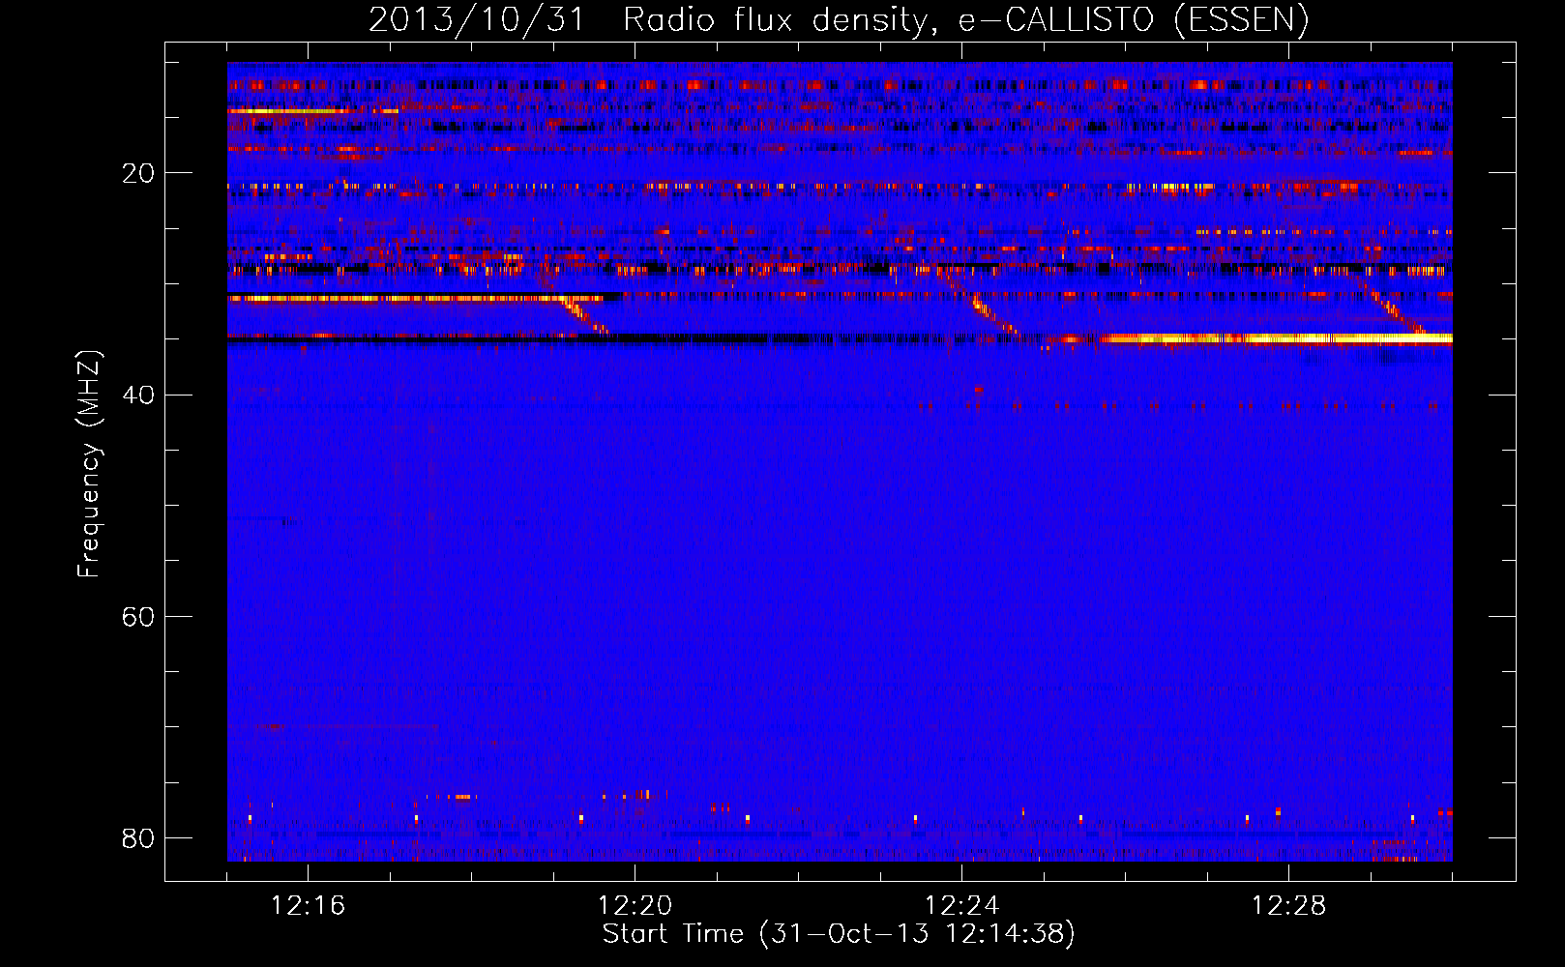Click the bright yellow emission band near 35 MHz
Viewport: 1565px width, 967px height.
point(1277,338)
